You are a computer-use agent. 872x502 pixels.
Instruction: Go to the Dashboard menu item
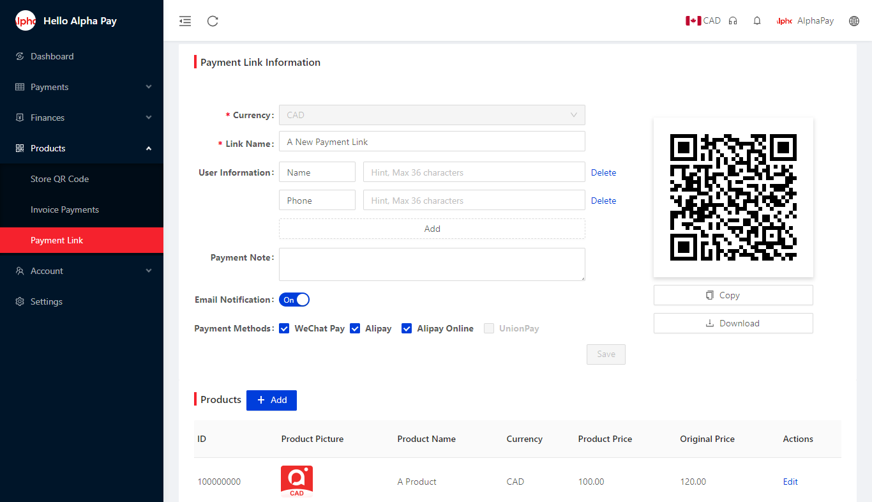(x=82, y=56)
